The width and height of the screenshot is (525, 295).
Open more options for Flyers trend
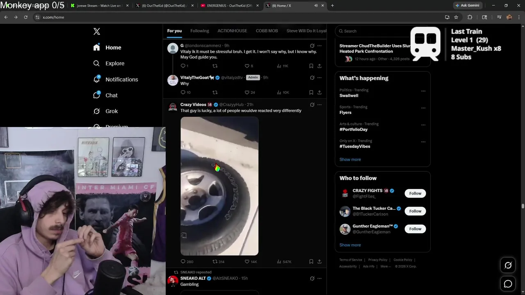(423, 108)
